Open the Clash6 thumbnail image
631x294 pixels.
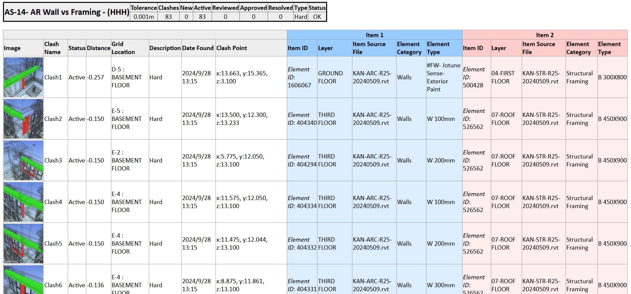(23, 279)
